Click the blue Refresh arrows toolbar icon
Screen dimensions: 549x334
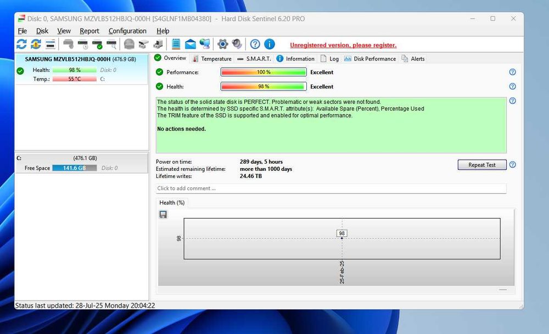pyautogui.click(x=21, y=44)
